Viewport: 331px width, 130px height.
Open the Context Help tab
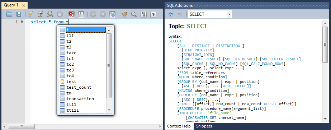(179, 126)
